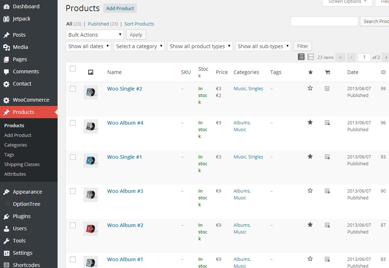Viewport: 389px width, 268px height.
Task: Open the Woo Album #2 product link
Action: (x=125, y=225)
